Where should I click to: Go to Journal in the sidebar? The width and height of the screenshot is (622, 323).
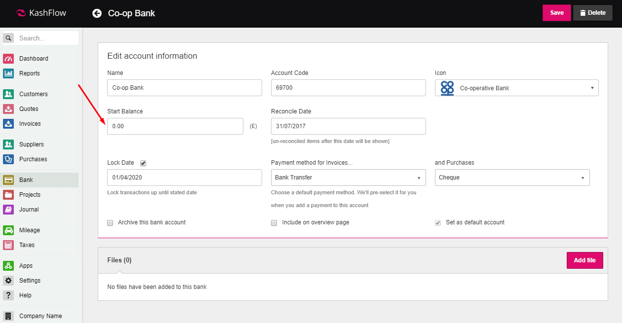point(29,210)
